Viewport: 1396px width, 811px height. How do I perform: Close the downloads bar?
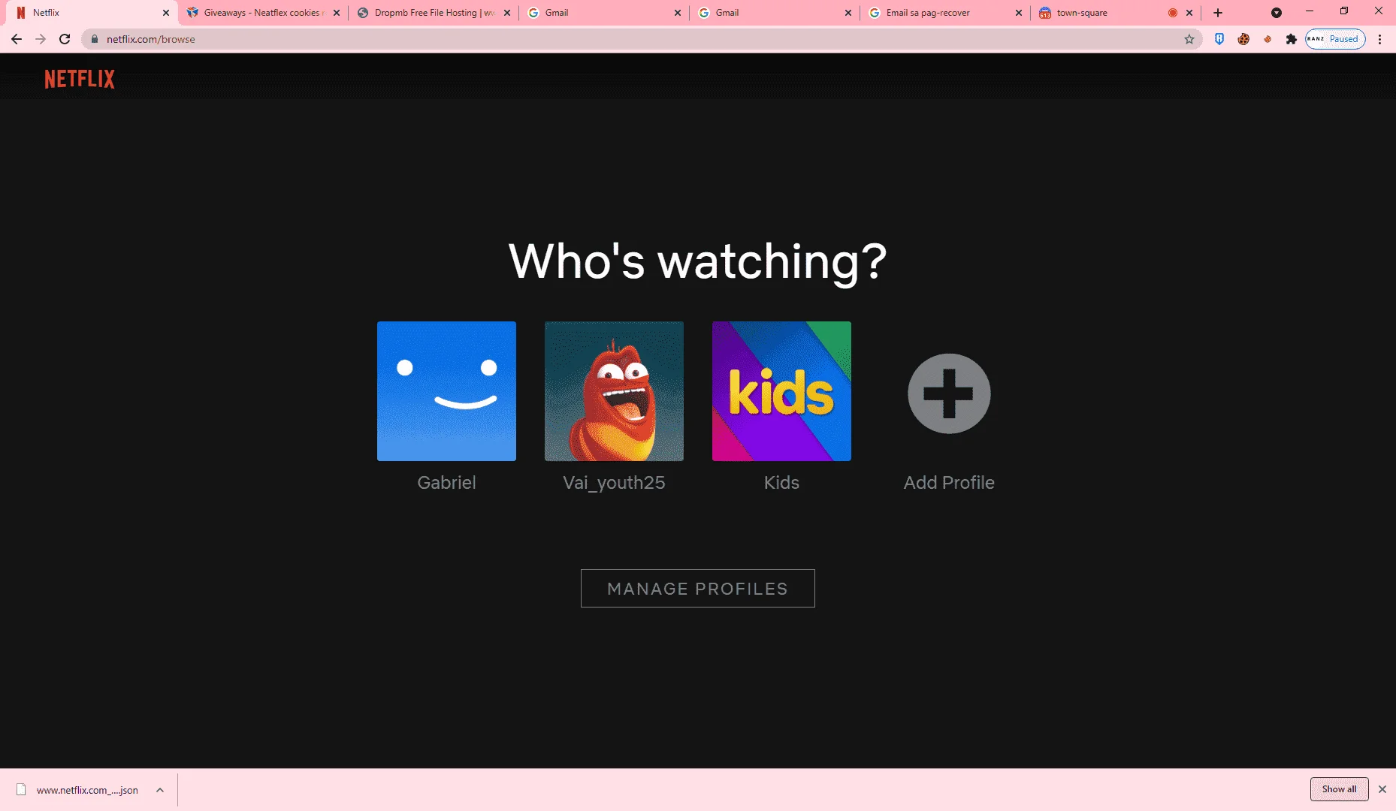1382,789
